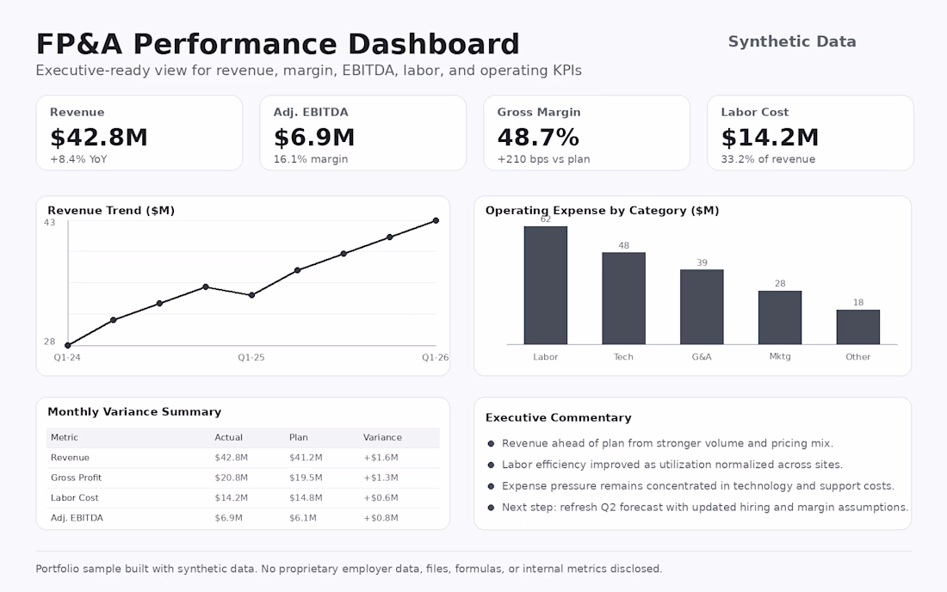Select the Revenue ahead of plan commentary bullet
This screenshot has height=592, width=947.
pos(660,443)
